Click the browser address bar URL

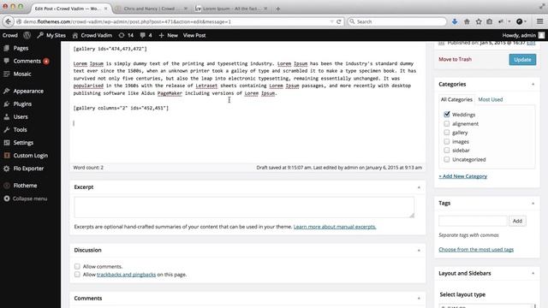[x=175, y=21]
